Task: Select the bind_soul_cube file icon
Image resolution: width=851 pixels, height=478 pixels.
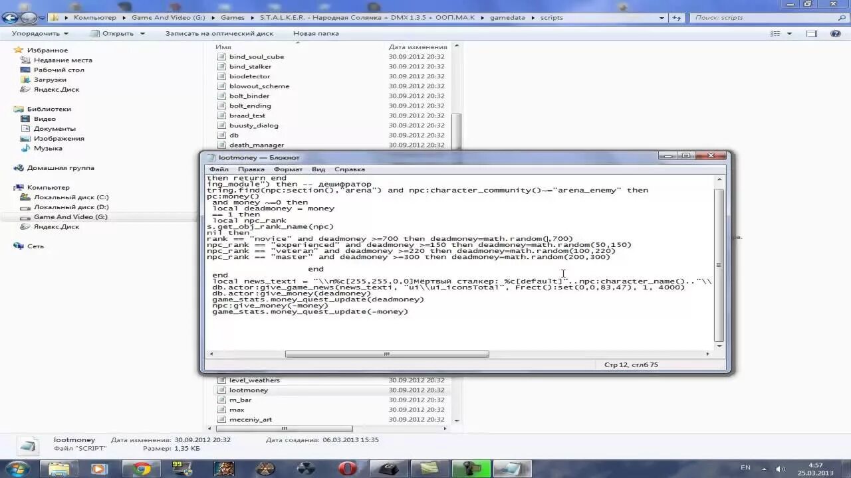Action: coord(222,56)
